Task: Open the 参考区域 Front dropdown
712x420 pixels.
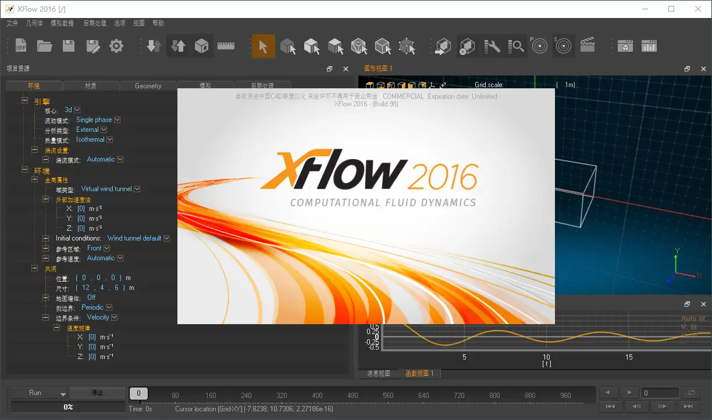Action: pos(107,248)
